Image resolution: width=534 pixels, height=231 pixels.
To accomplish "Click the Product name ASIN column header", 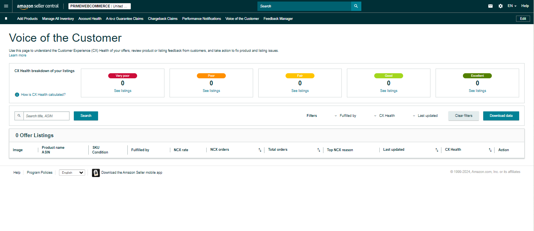I will click(53, 150).
